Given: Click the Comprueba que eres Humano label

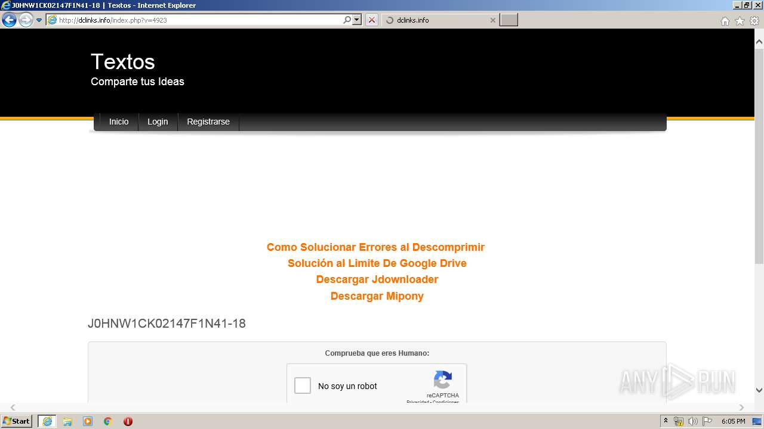Looking at the screenshot, I should [x=377, y=353].
